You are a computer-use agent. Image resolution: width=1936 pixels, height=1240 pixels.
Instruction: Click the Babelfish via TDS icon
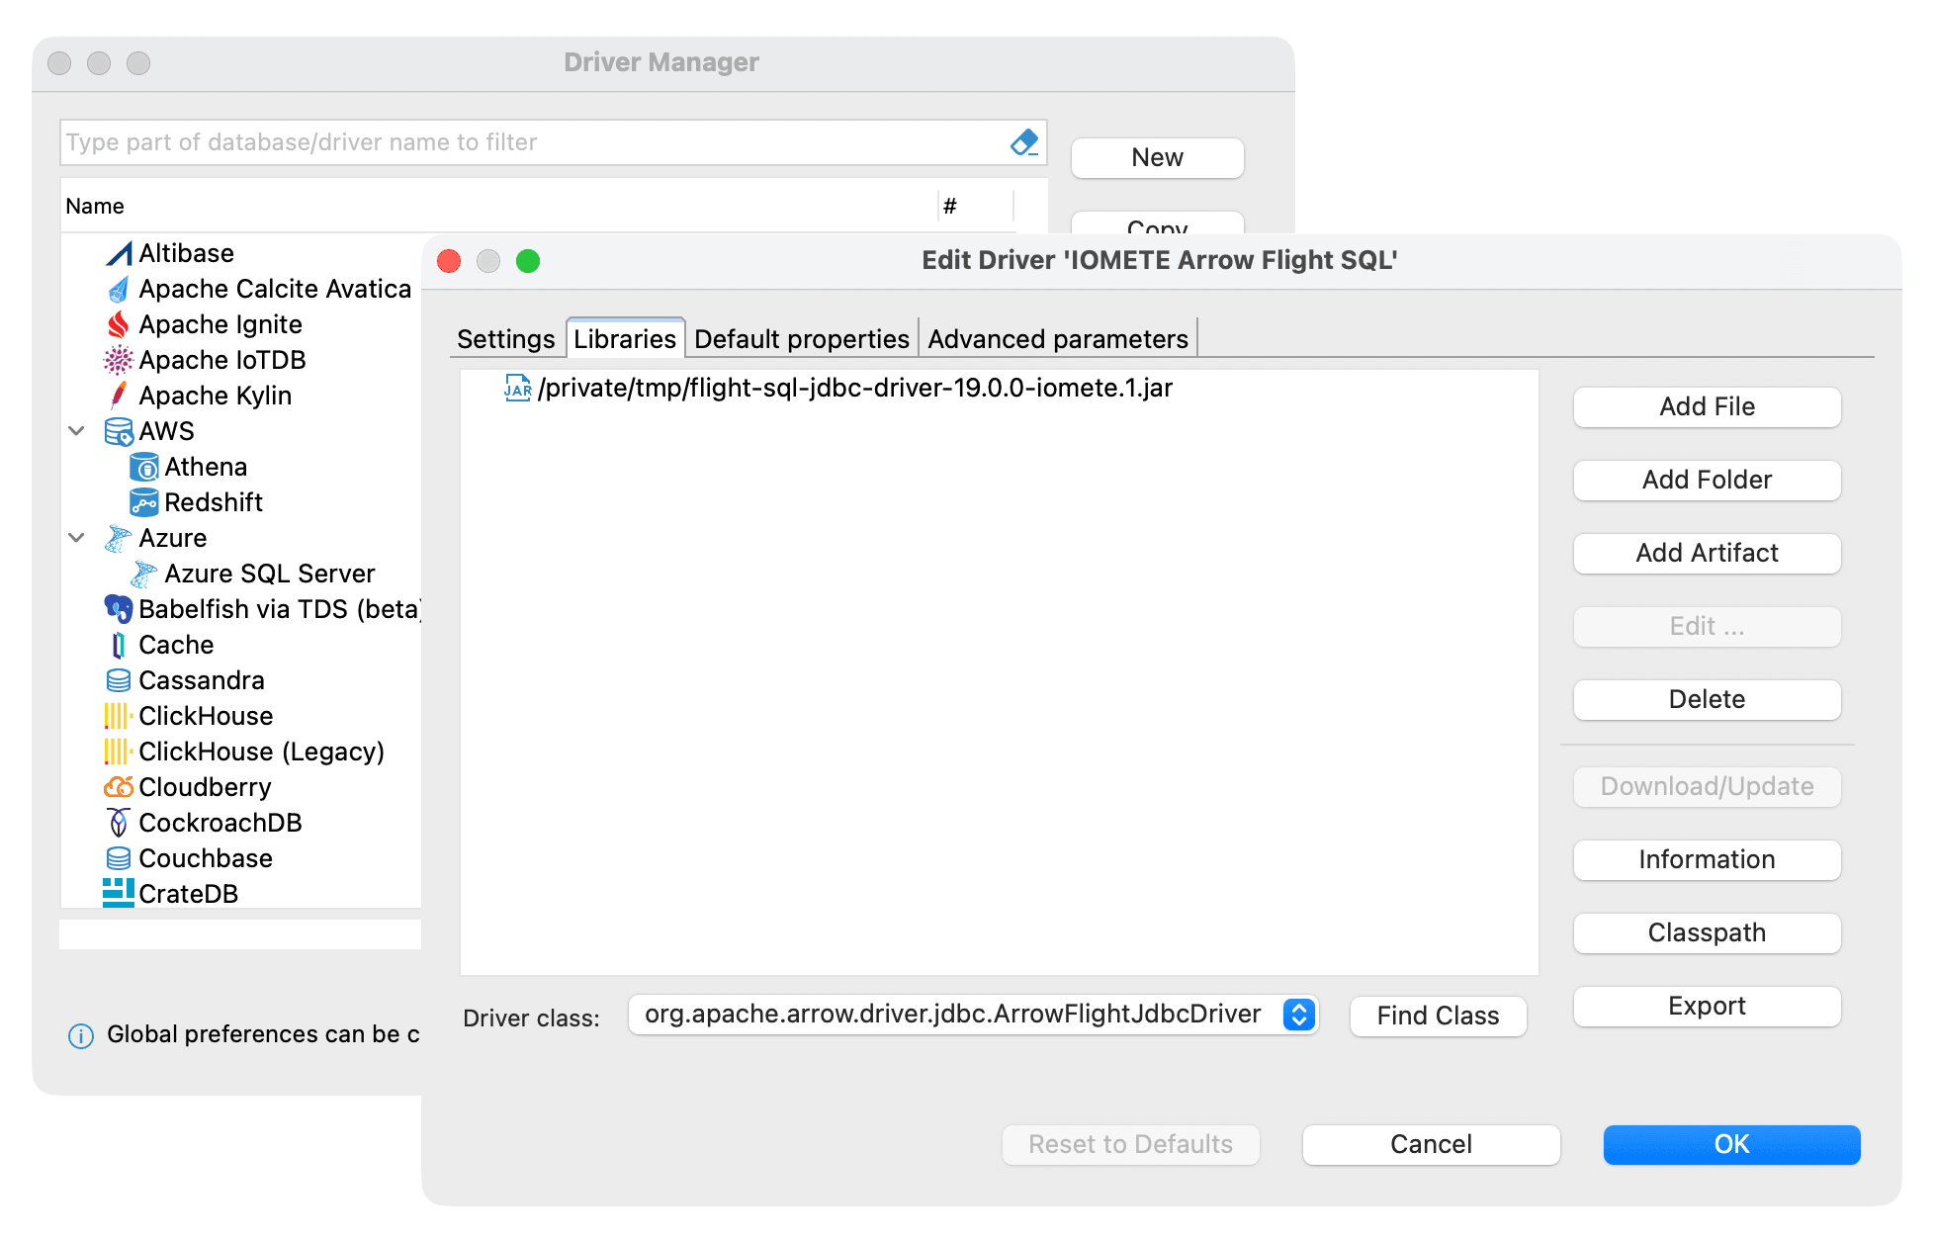pos(119,610)
